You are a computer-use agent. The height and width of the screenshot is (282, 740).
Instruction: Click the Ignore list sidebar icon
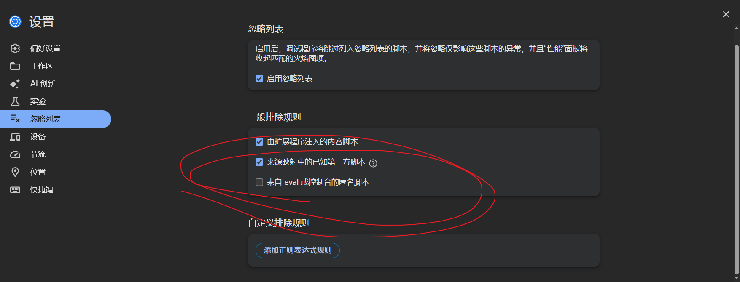15,119
